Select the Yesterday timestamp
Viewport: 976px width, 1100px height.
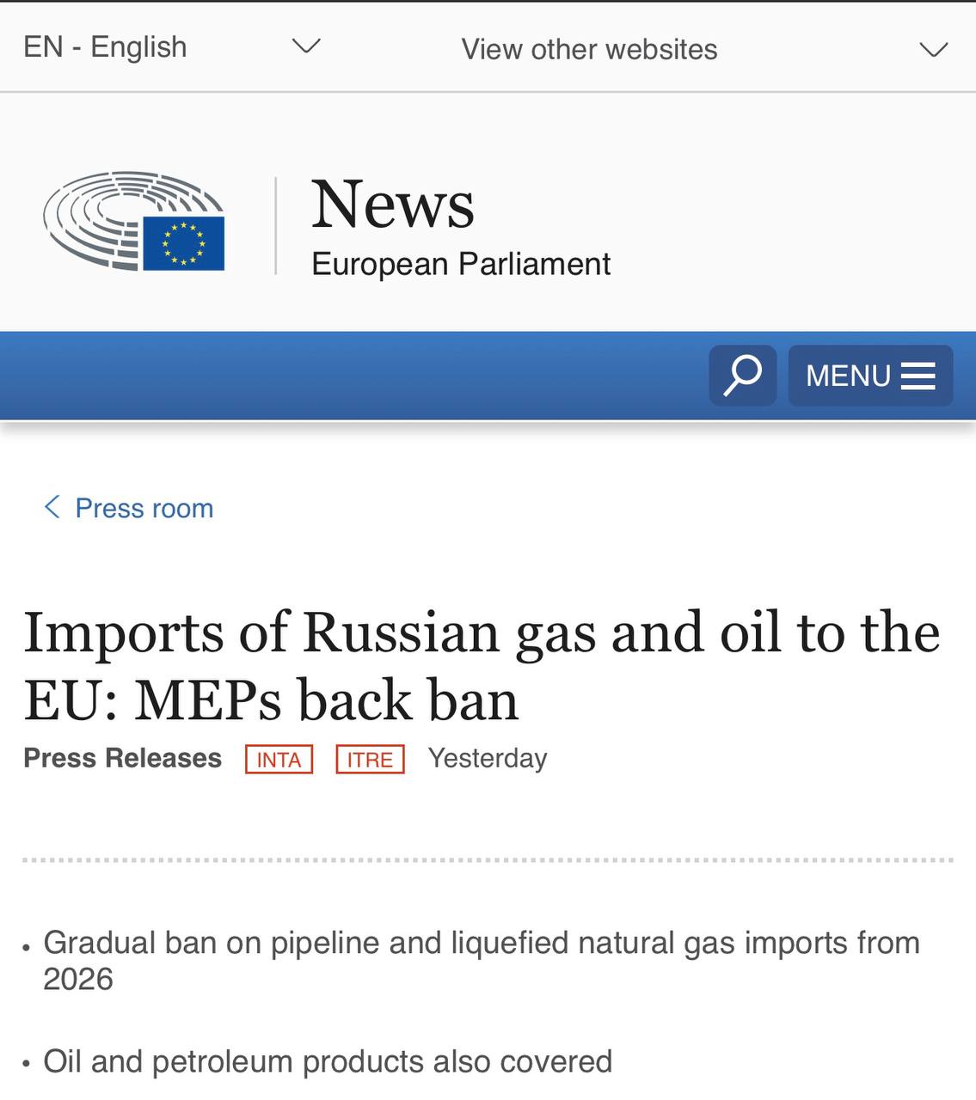(487, 758)
